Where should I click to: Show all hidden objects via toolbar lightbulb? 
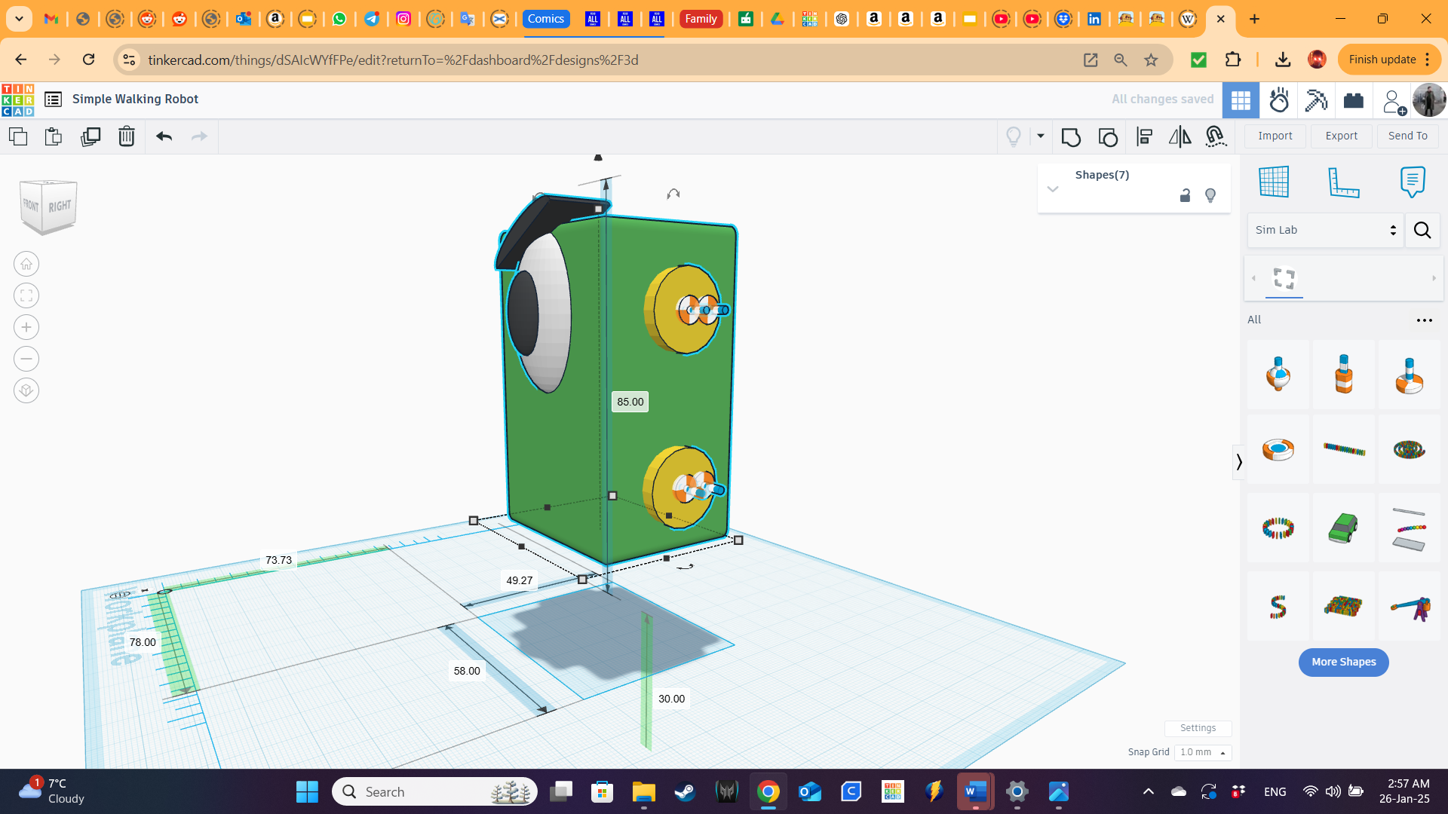[1013, 136]
